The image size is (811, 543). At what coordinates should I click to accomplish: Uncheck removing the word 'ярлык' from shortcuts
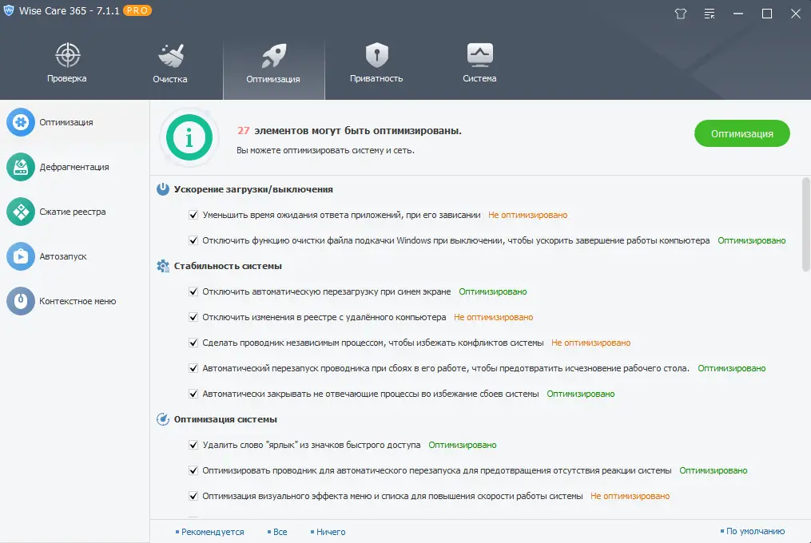[x=193, y=445]
